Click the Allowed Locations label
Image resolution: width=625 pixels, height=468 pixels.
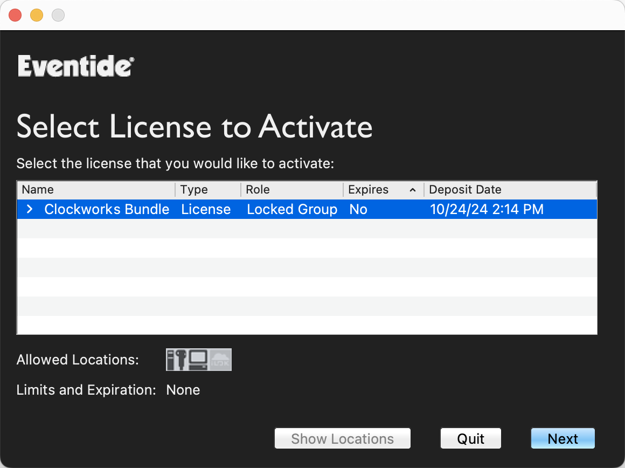click(x=78, y=360)
